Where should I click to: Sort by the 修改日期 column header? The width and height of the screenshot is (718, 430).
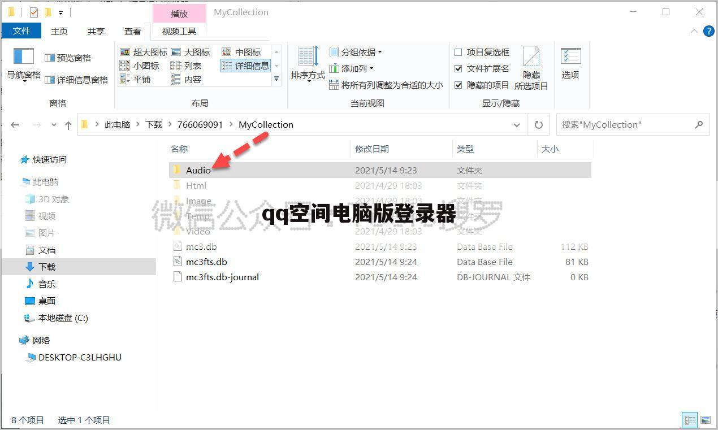[x=372, y=149]
